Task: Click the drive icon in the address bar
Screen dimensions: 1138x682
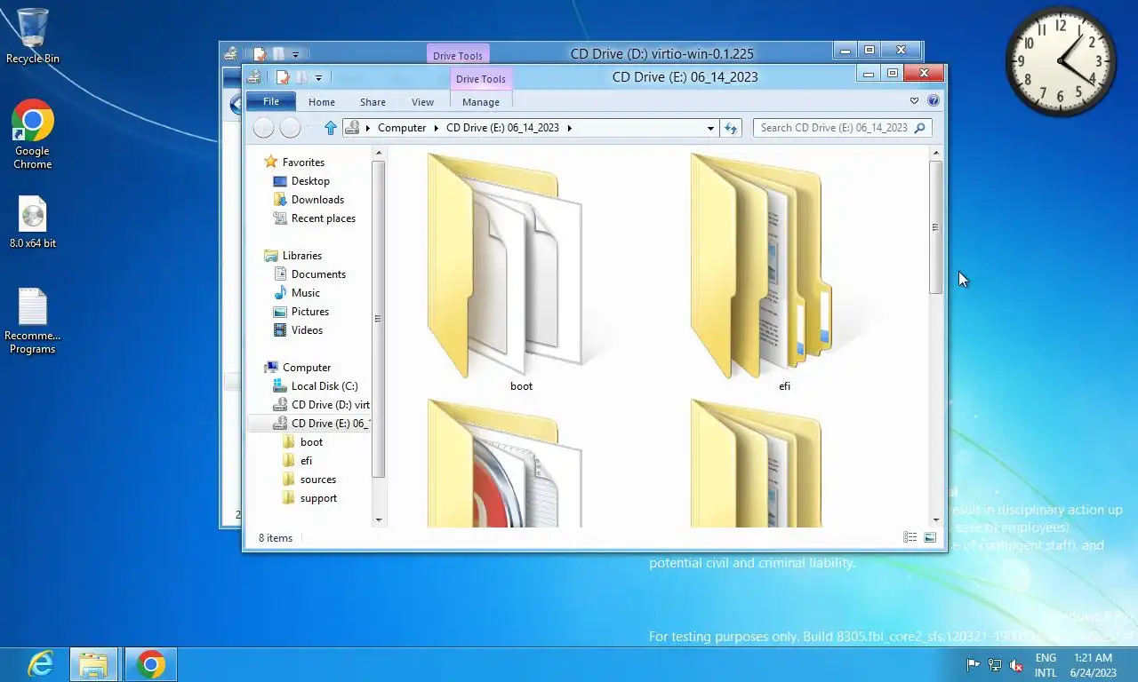Action: [x=352, y=128]
